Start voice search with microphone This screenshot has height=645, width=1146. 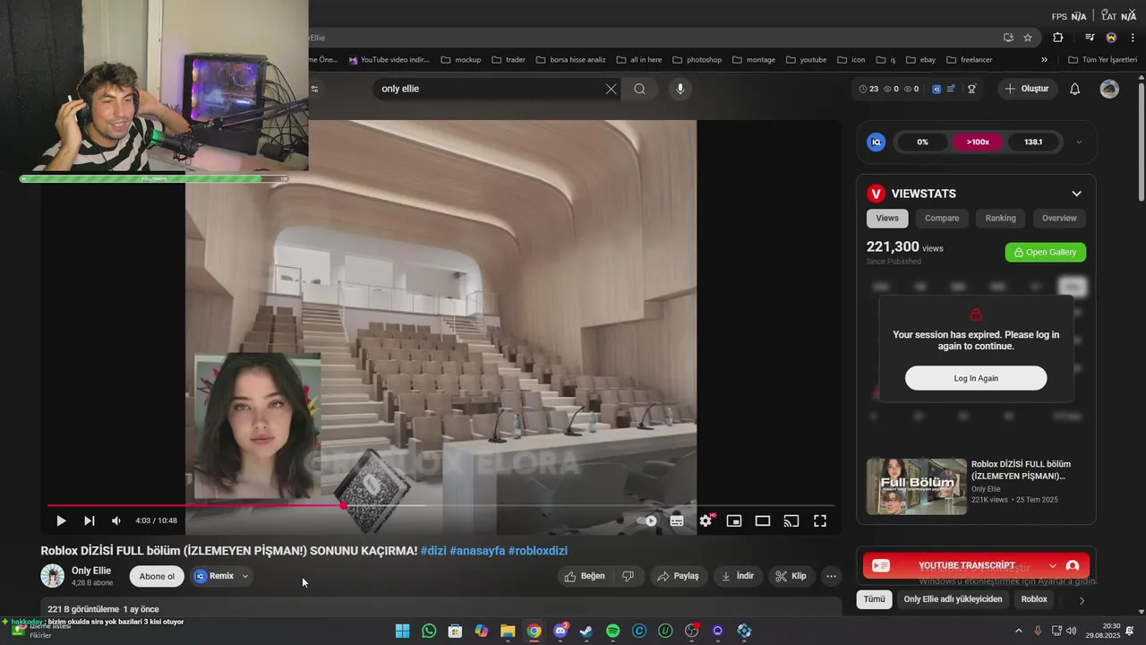tap(680, 89)
